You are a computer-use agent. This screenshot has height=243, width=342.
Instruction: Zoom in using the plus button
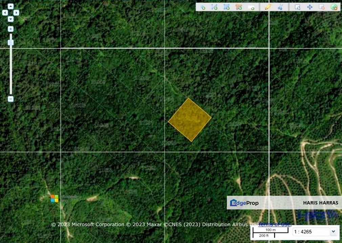10,29
